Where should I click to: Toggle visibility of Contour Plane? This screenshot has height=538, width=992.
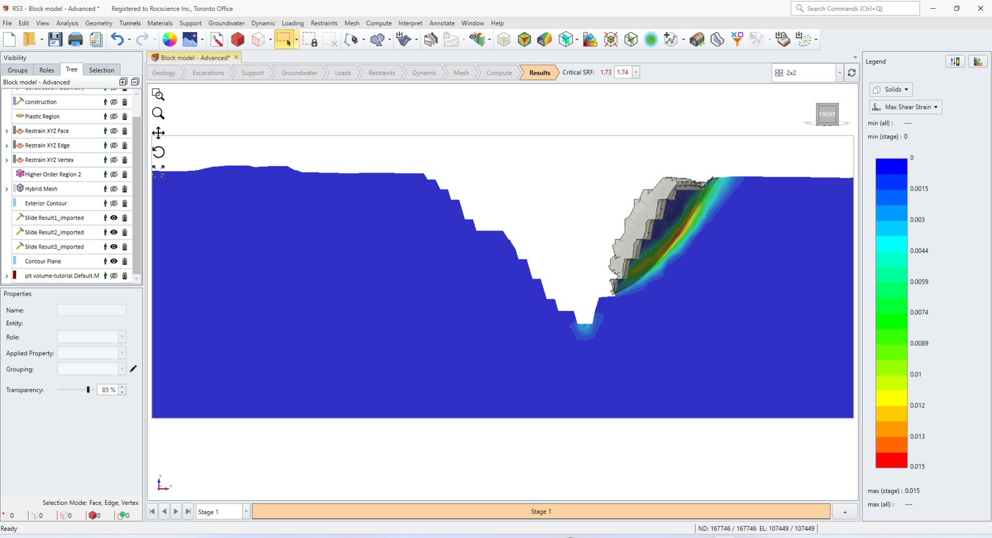[x=114, y=261]
